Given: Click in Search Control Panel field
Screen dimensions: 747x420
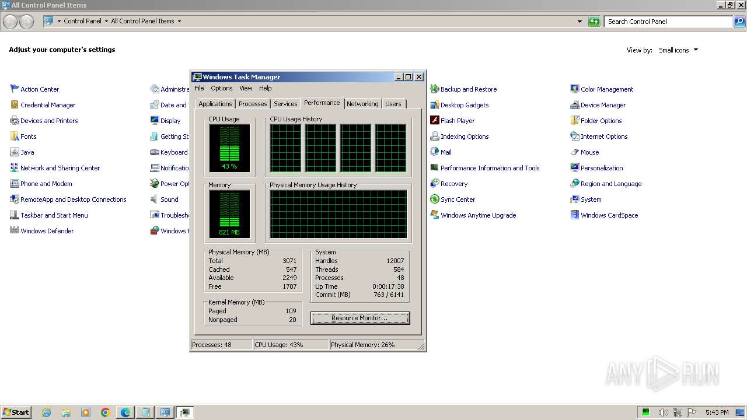Looking at the screenshot, I should point(668,22).
